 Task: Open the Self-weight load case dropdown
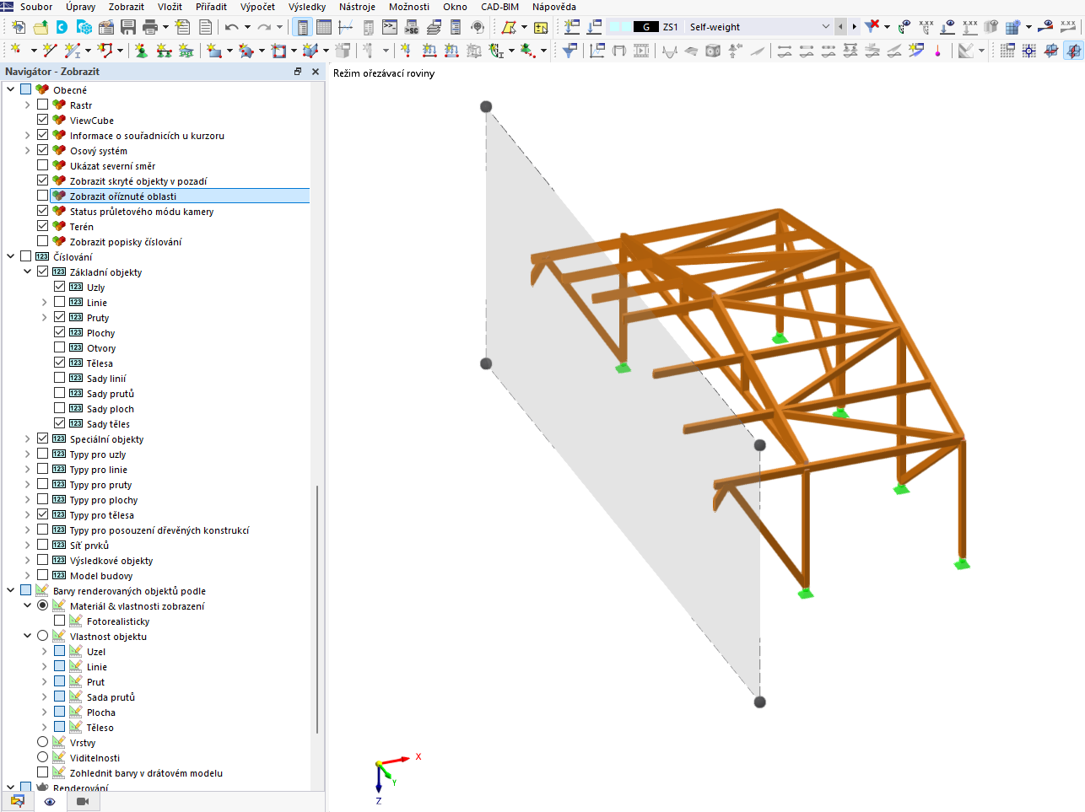click(825, 27)
